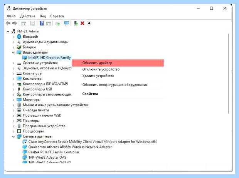Minimize the Диспетчер устройств window
The width and height of the screenshot is (239, 178).
pyautogui.click(x=198, y=8)
